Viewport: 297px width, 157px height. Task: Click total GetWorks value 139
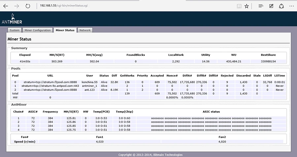click(x=127, y=94)
